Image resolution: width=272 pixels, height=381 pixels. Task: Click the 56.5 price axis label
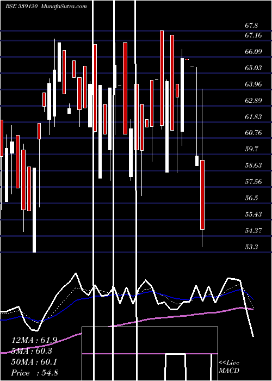click(251, 198)
